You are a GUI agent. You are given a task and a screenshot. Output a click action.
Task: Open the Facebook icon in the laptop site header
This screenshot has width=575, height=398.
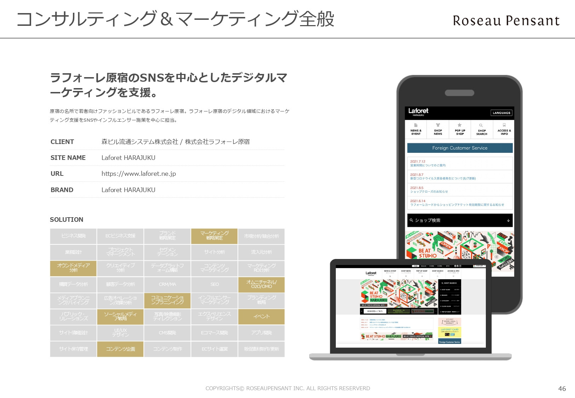coord(458,266)
